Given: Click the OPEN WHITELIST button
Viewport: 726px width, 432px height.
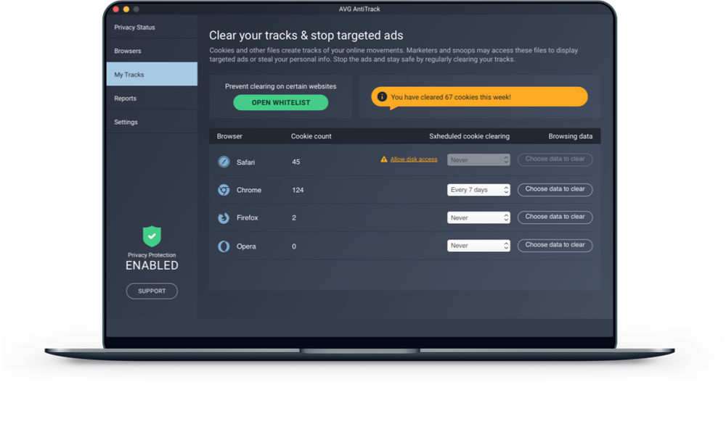Looking at the screenshot, I should tap(280, 103).
